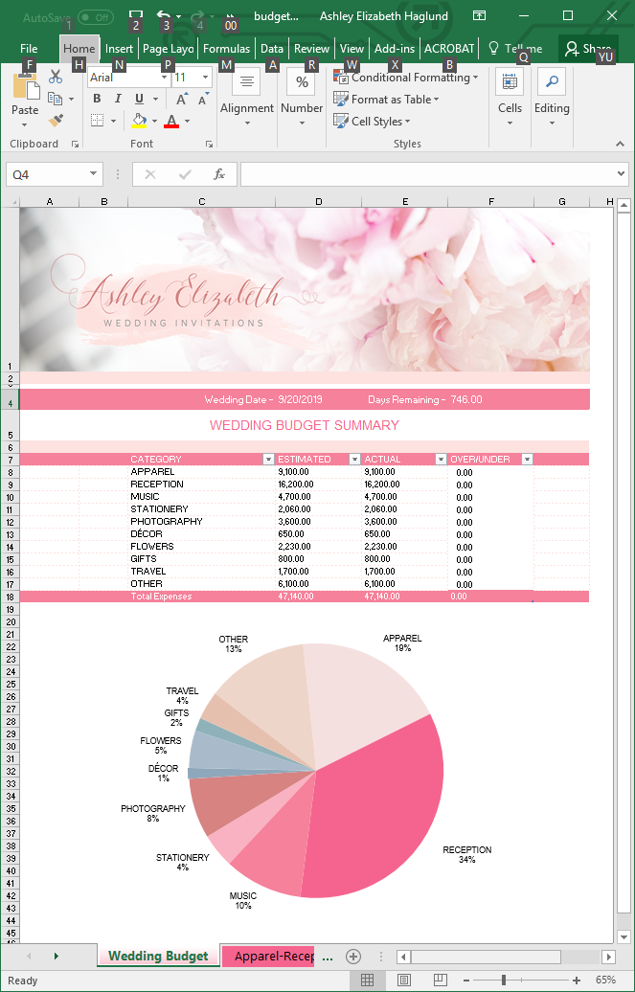Open the OVER/UNDER filter dropdown
Screen dimensions: 635x992
527,460
